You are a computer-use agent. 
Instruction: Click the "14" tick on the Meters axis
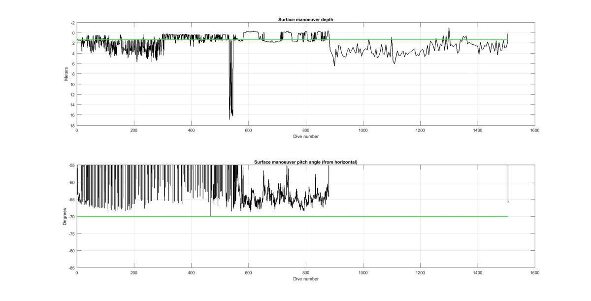(72, 105)
